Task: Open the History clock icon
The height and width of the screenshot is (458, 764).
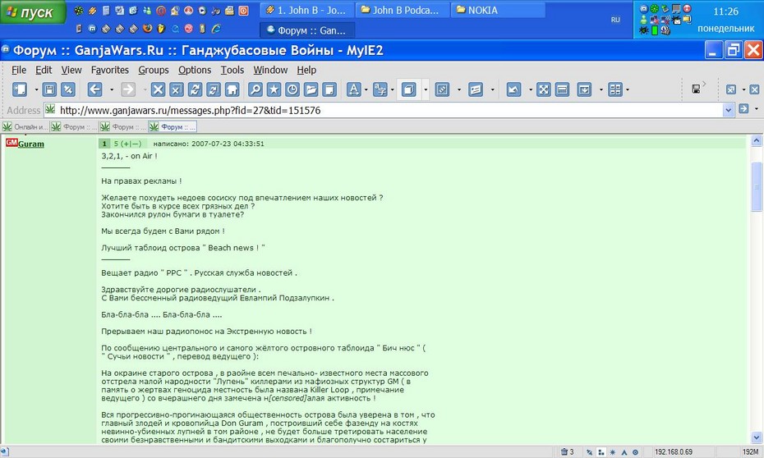Action: (292, 89)
